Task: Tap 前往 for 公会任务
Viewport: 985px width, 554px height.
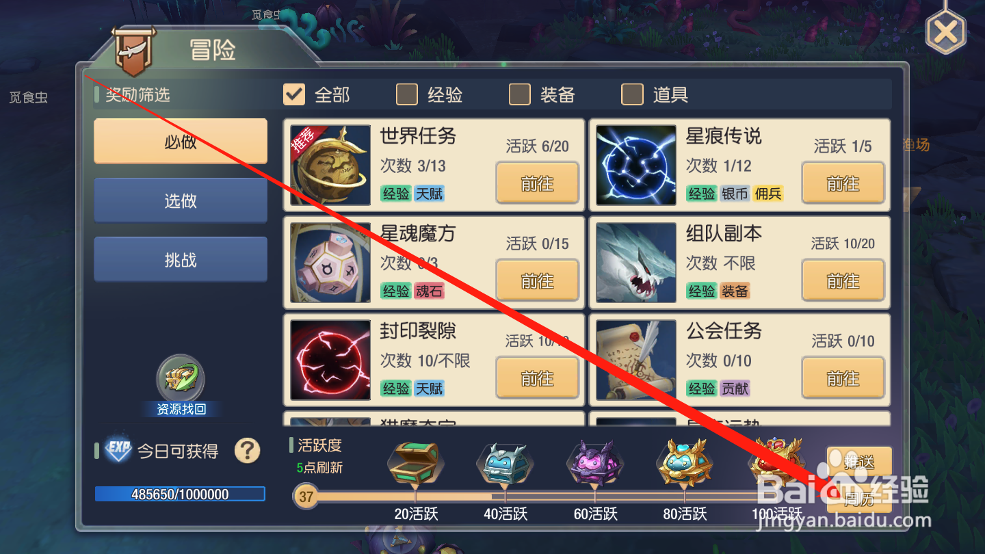Action: 843,378
